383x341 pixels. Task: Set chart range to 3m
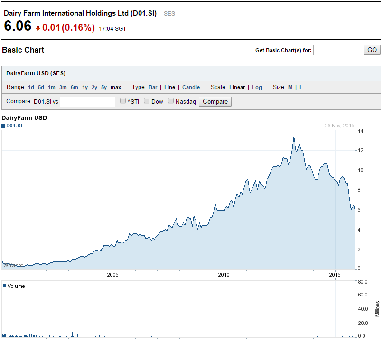[x=63, y=87]
